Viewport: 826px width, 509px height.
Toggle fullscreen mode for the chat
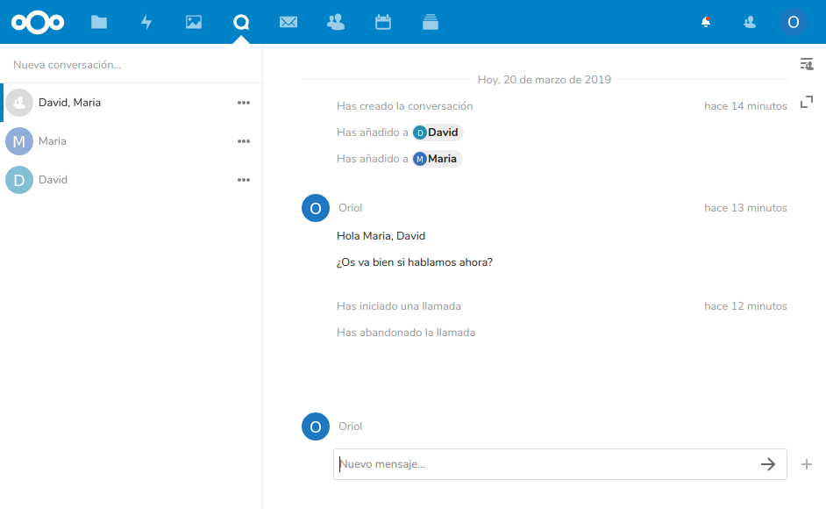tap(807, 103)
